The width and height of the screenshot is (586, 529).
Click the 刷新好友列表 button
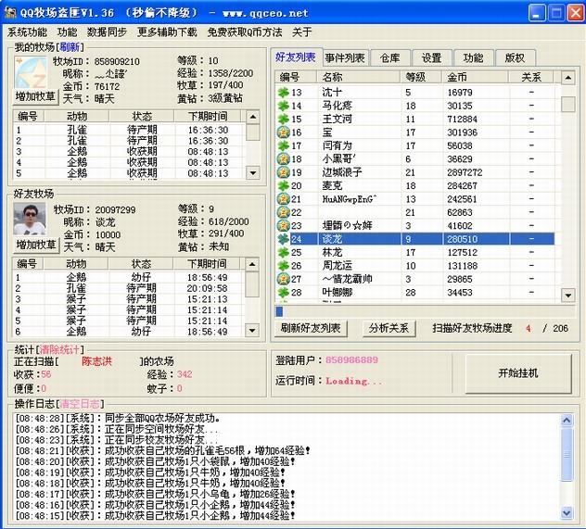(x=311, y=328)
